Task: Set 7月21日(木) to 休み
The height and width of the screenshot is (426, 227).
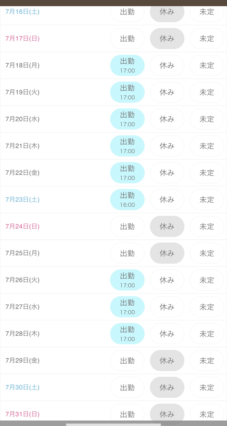Action: (x=167, y=146)
